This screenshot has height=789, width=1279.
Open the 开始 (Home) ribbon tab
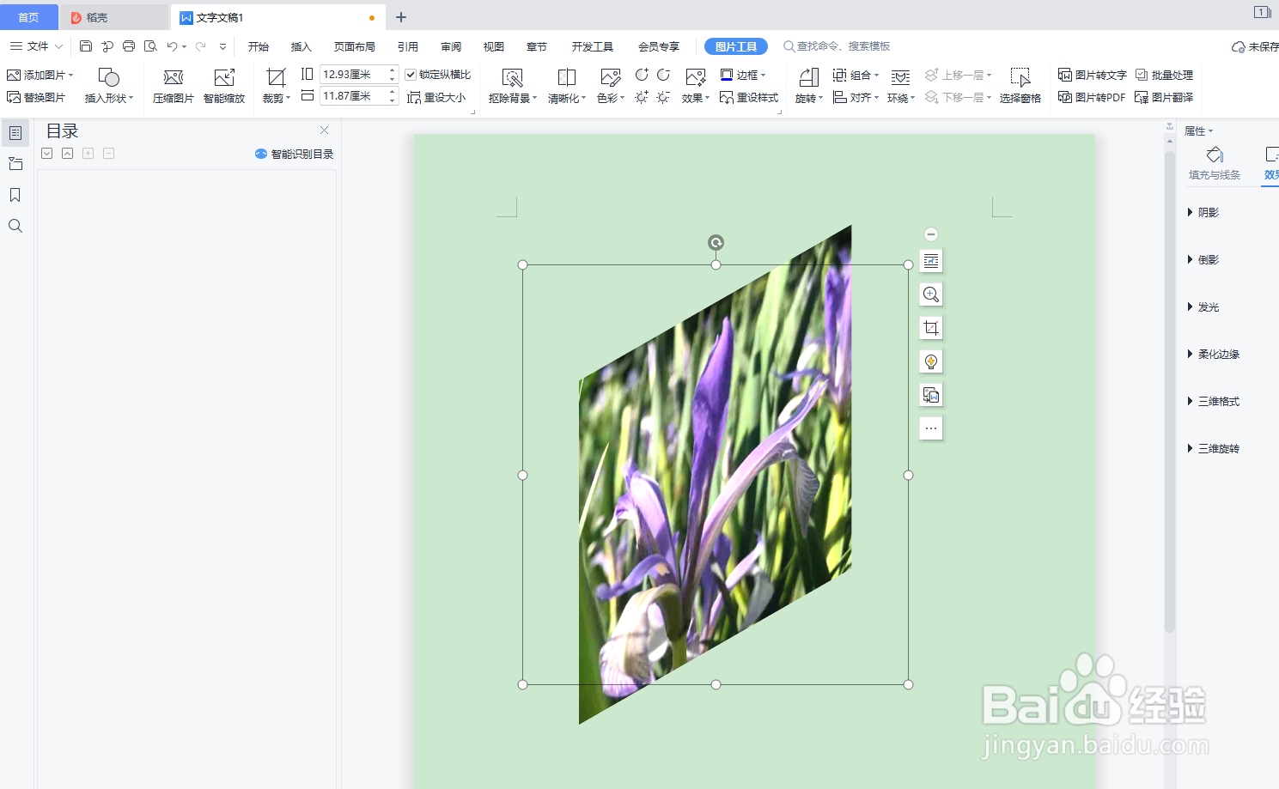pos(259,46)
